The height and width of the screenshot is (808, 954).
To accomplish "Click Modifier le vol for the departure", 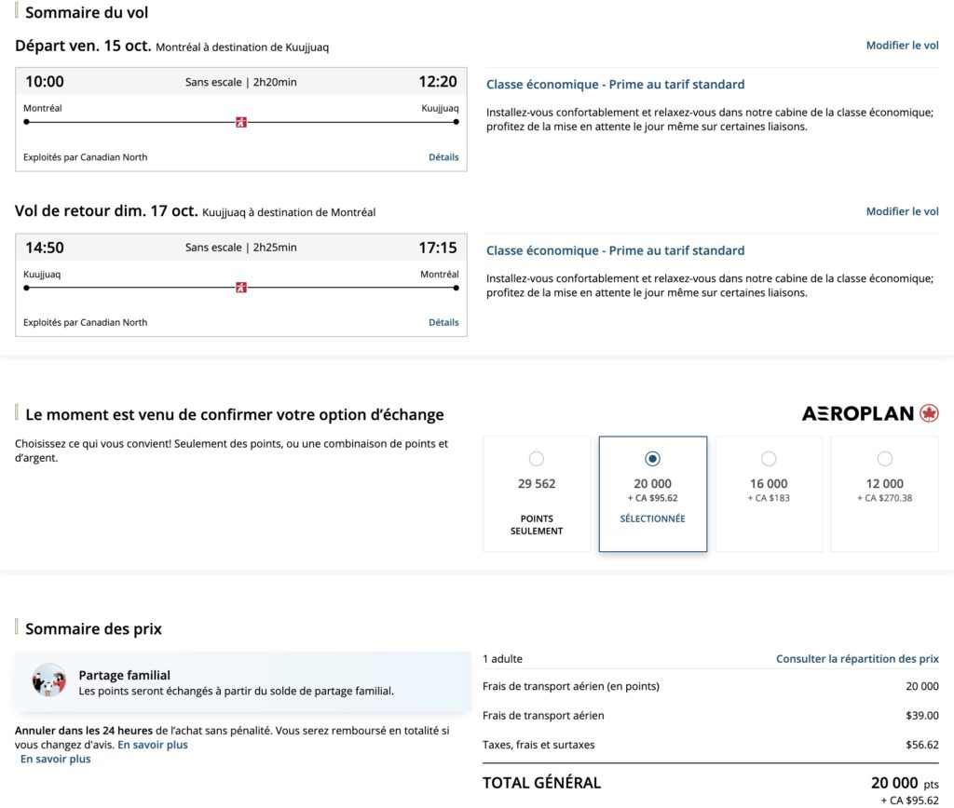I will tap(901, 45).
